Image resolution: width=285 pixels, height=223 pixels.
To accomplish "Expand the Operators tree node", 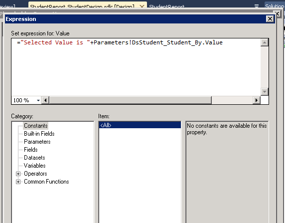I will [18, 174].
